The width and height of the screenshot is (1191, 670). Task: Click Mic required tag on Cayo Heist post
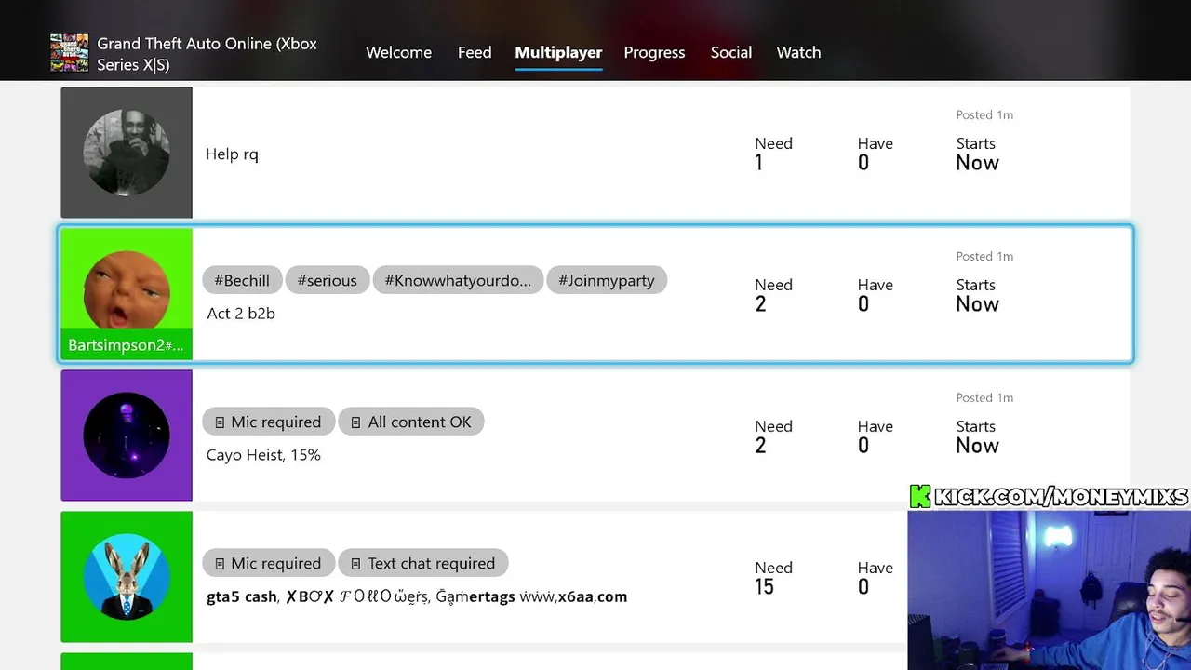click(268, 422)
